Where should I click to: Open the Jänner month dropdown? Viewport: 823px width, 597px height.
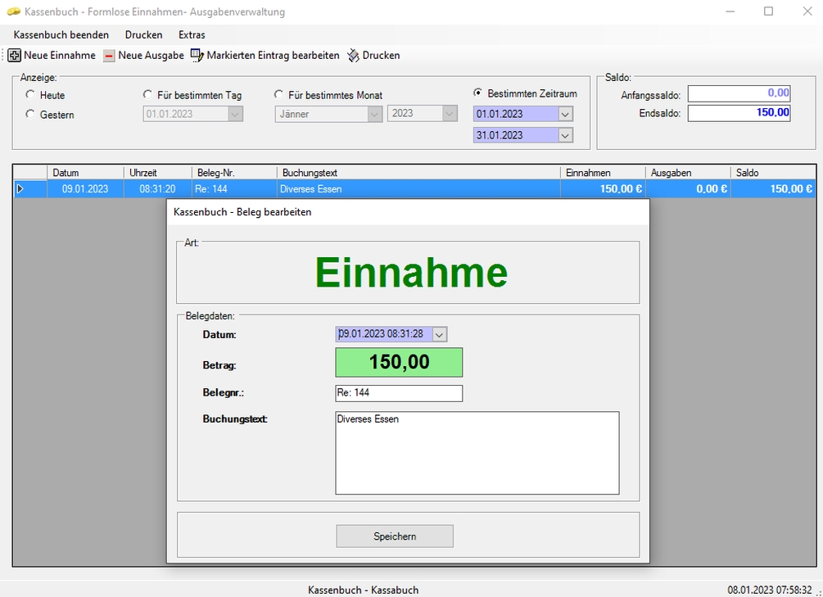[375, 114]
